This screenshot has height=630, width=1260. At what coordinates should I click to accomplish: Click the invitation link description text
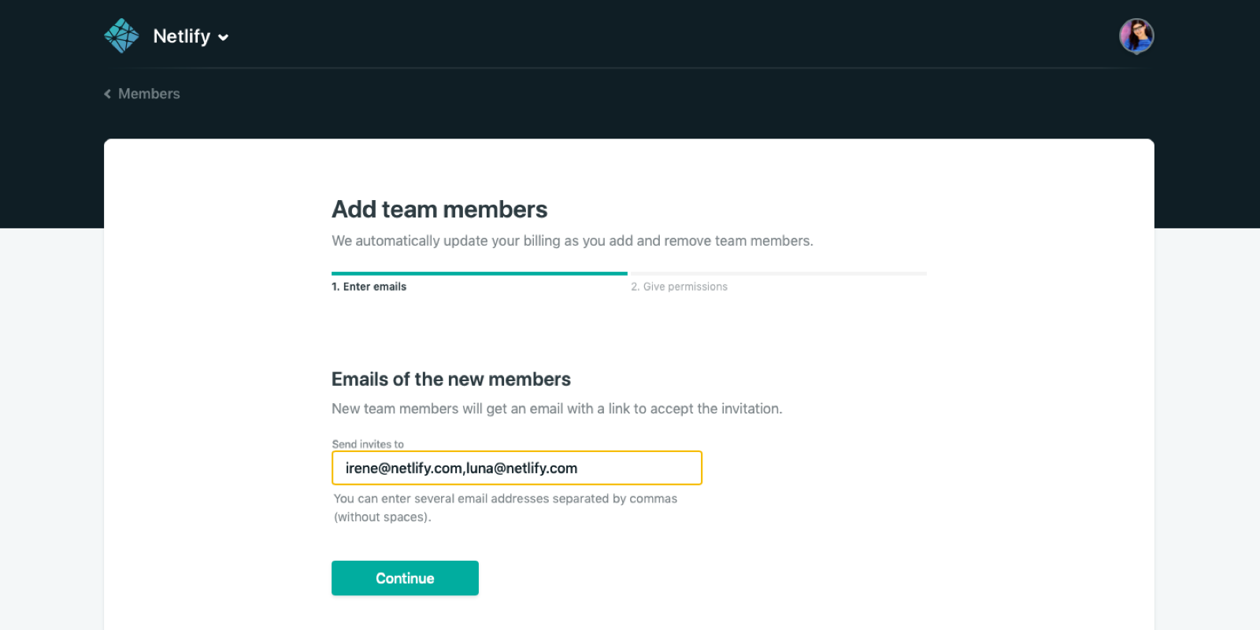pos(556,409)
